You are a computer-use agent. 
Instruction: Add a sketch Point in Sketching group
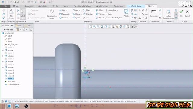pyautogui.click(x=109, y=14)
